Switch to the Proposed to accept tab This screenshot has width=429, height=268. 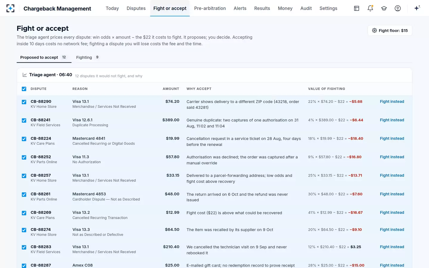click(44, 57)
